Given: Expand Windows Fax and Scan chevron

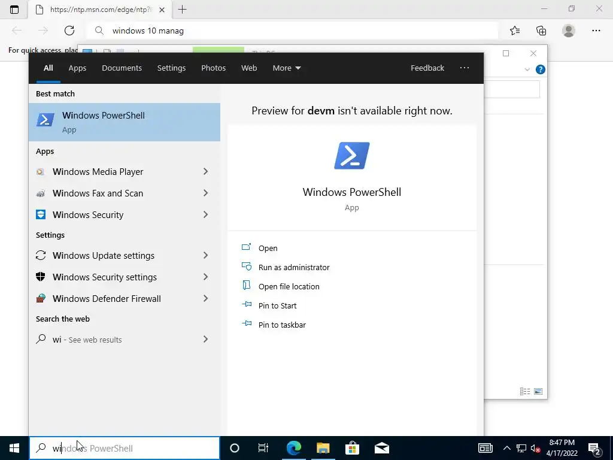Looking at the screenshot, I should 206,193.
